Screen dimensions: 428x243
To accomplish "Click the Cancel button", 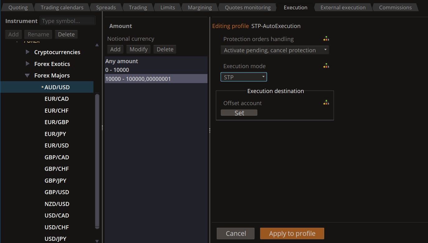I will [235, 233].
